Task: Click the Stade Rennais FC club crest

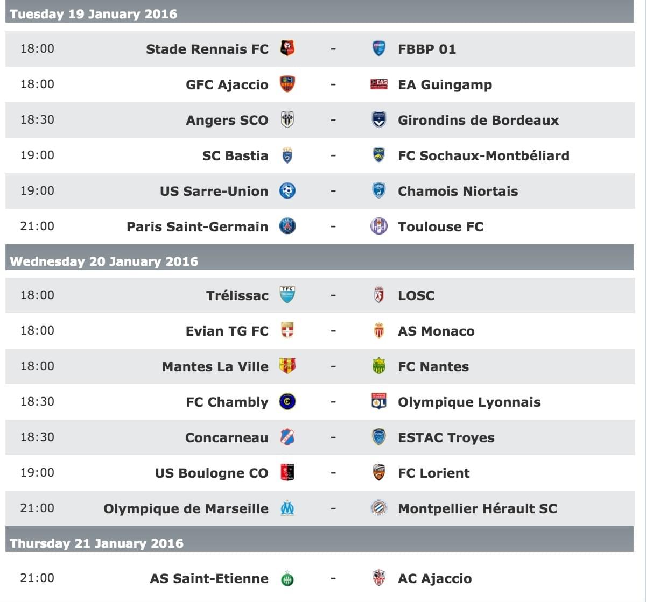Action: 287,48
